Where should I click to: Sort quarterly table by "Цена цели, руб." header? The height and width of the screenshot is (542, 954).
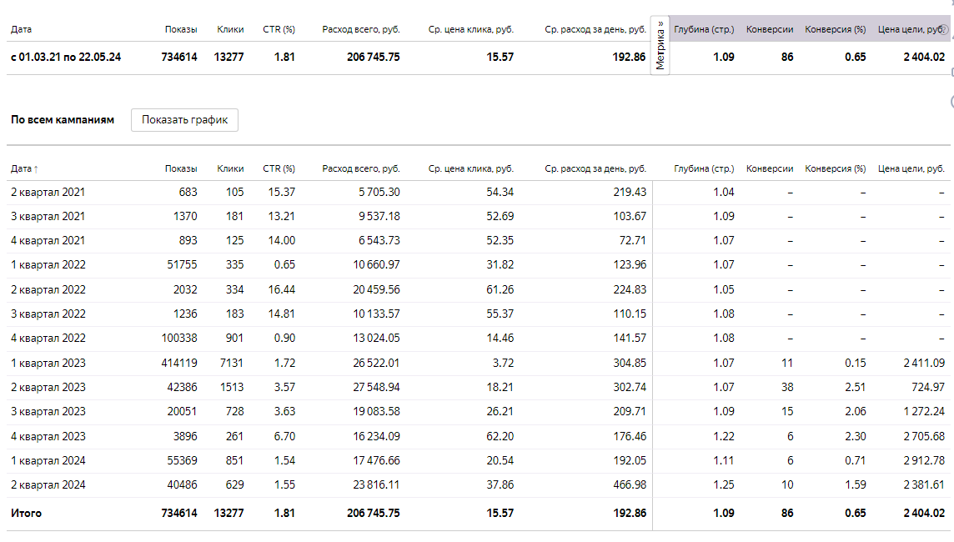pyautogui.click(x=911, y=168)
